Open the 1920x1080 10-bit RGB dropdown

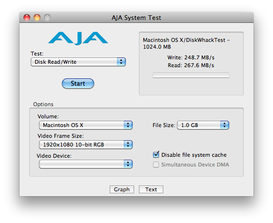86,145
